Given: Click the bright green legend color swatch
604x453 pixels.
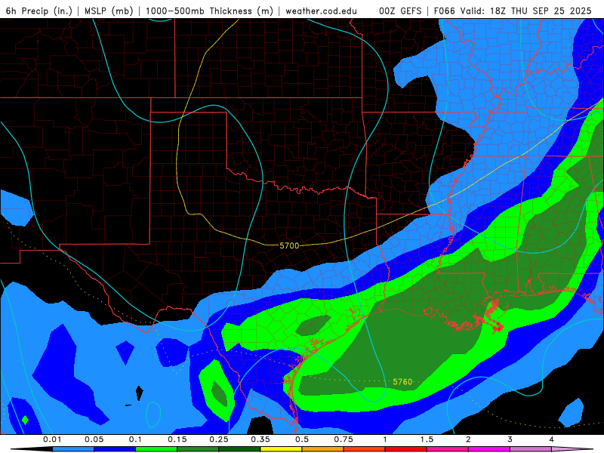Looking at the screenshot, I should point(156,449).
